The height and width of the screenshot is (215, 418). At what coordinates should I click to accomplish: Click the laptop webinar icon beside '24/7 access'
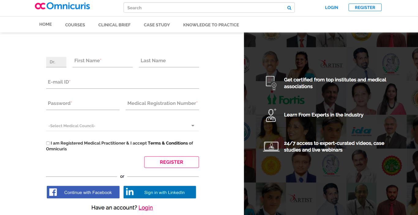[x=271, y=146]
